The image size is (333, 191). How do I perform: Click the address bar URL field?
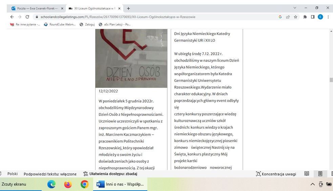152,17
